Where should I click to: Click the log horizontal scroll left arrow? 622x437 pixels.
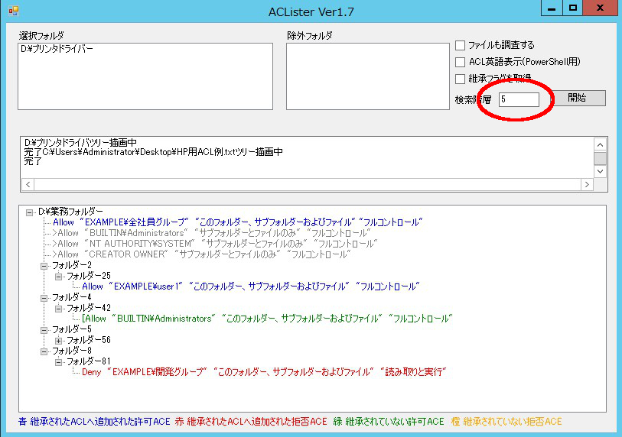[x=28, y=184]
